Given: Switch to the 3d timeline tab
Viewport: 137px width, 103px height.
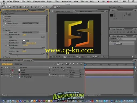Looking at the screenshot, I should (x=19, y=60).
